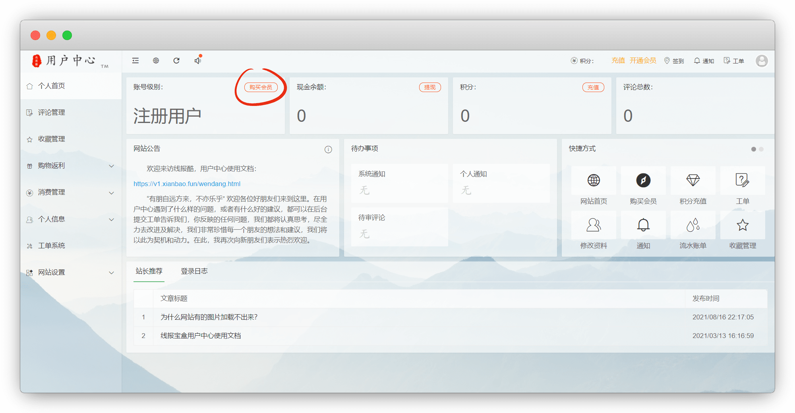The height and width of the screenshot is (413, 795).
Task: Select 评论管理 in the sidebar
Action: coord(51,113)
